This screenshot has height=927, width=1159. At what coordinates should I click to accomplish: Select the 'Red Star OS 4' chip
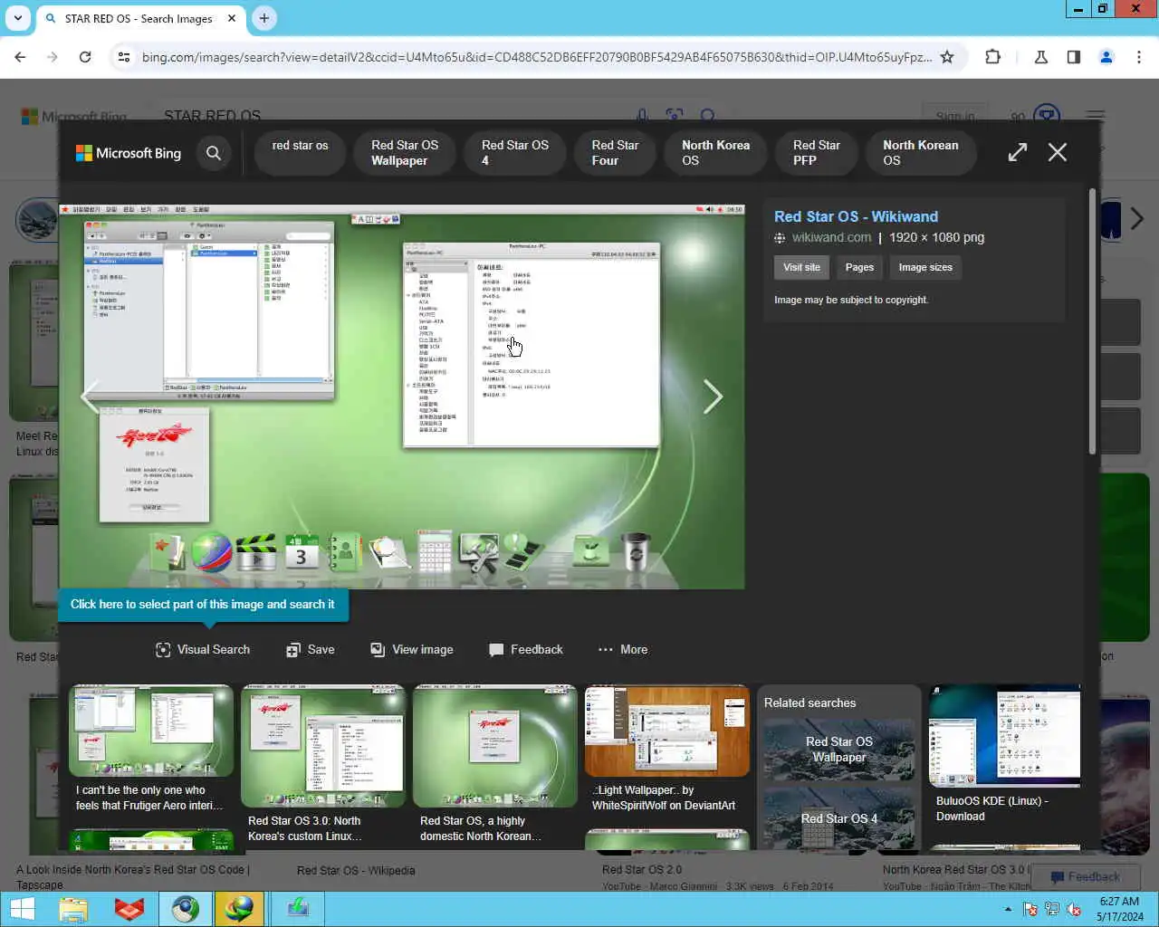[x=515, y=152]
